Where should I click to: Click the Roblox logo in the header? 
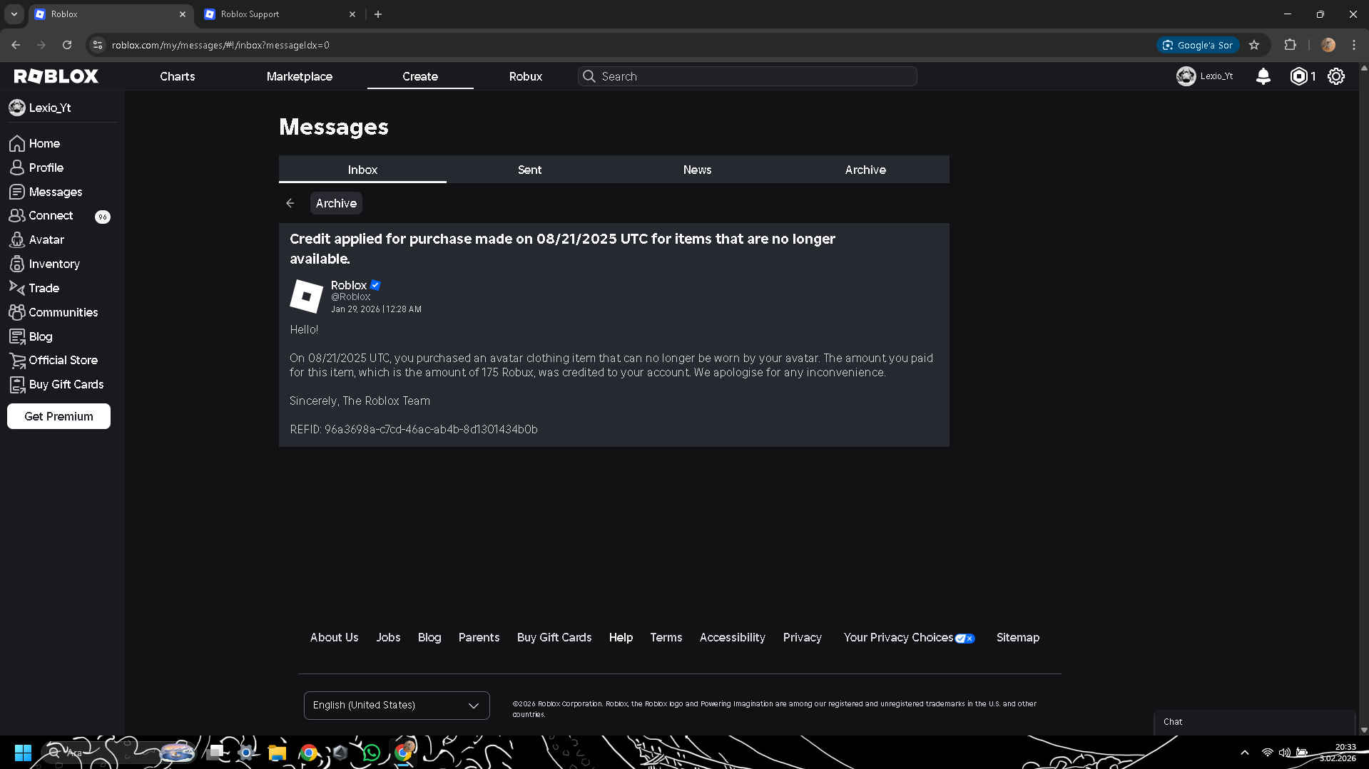pyautogui.click(x=56, y=76)
